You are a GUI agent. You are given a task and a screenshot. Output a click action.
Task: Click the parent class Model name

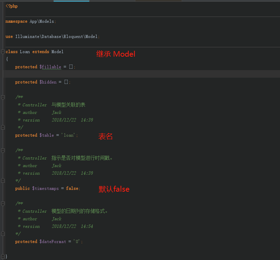pyautogui.click(x=57, y=52)
